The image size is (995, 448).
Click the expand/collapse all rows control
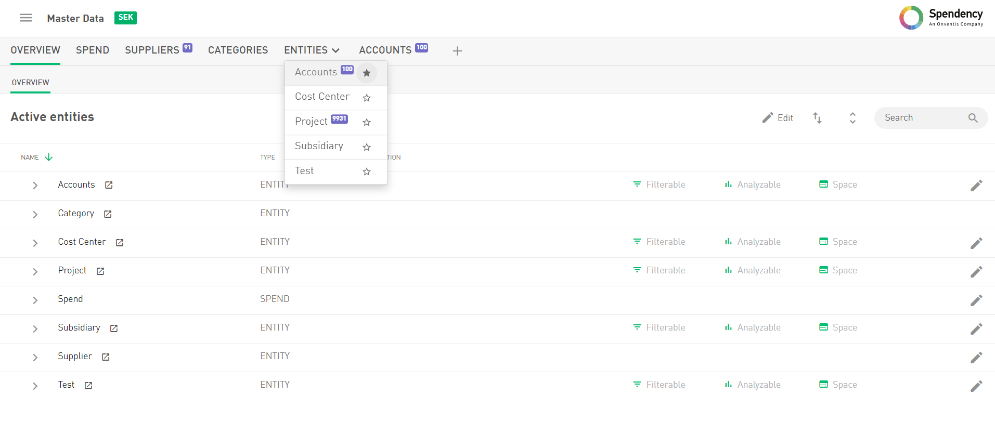coord(852,118)
